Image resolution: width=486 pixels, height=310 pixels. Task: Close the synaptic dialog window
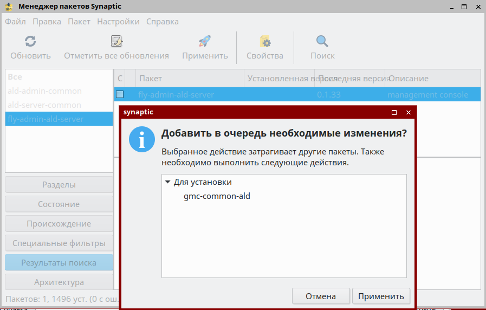click(409, 113)
